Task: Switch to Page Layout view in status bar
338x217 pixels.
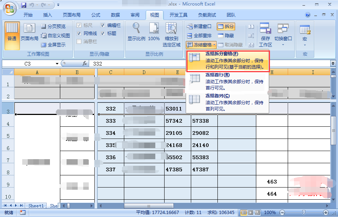Action: click(251, 213)
